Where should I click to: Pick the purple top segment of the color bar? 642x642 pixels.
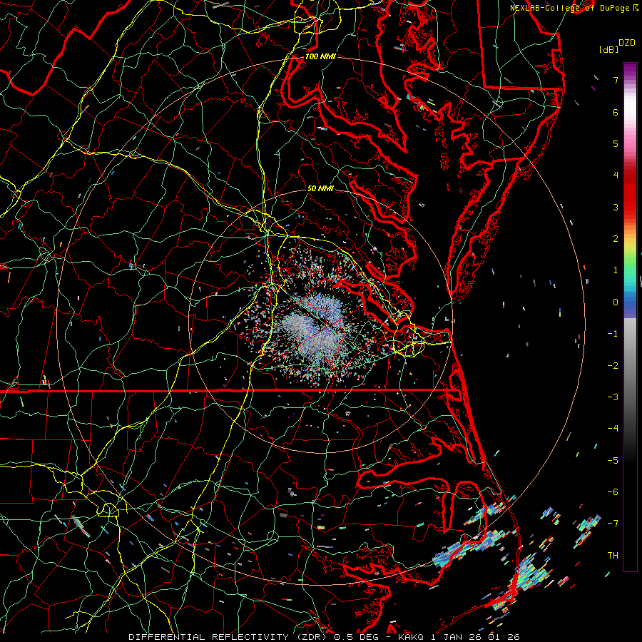click(630, 71)
